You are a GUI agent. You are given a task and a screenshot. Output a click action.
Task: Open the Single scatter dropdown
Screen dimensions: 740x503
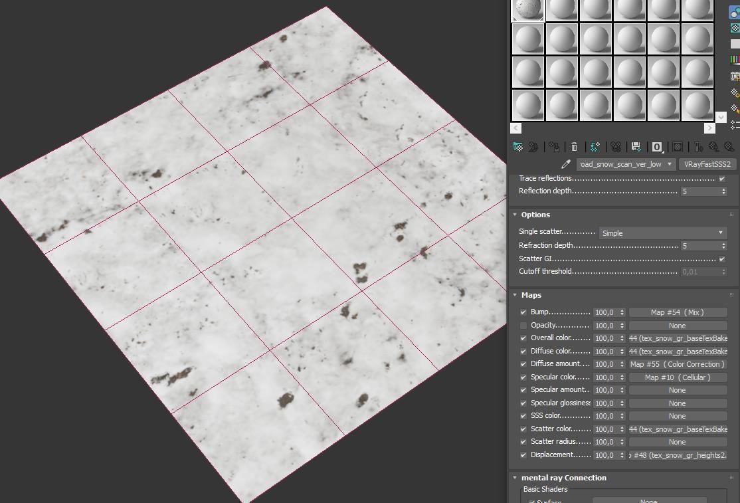click(x=662, y=233)
